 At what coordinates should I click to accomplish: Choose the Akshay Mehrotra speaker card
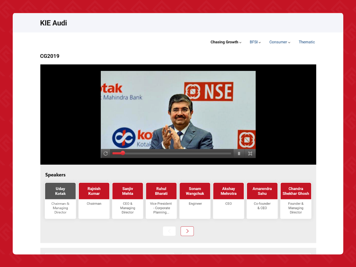click(229, 201)
